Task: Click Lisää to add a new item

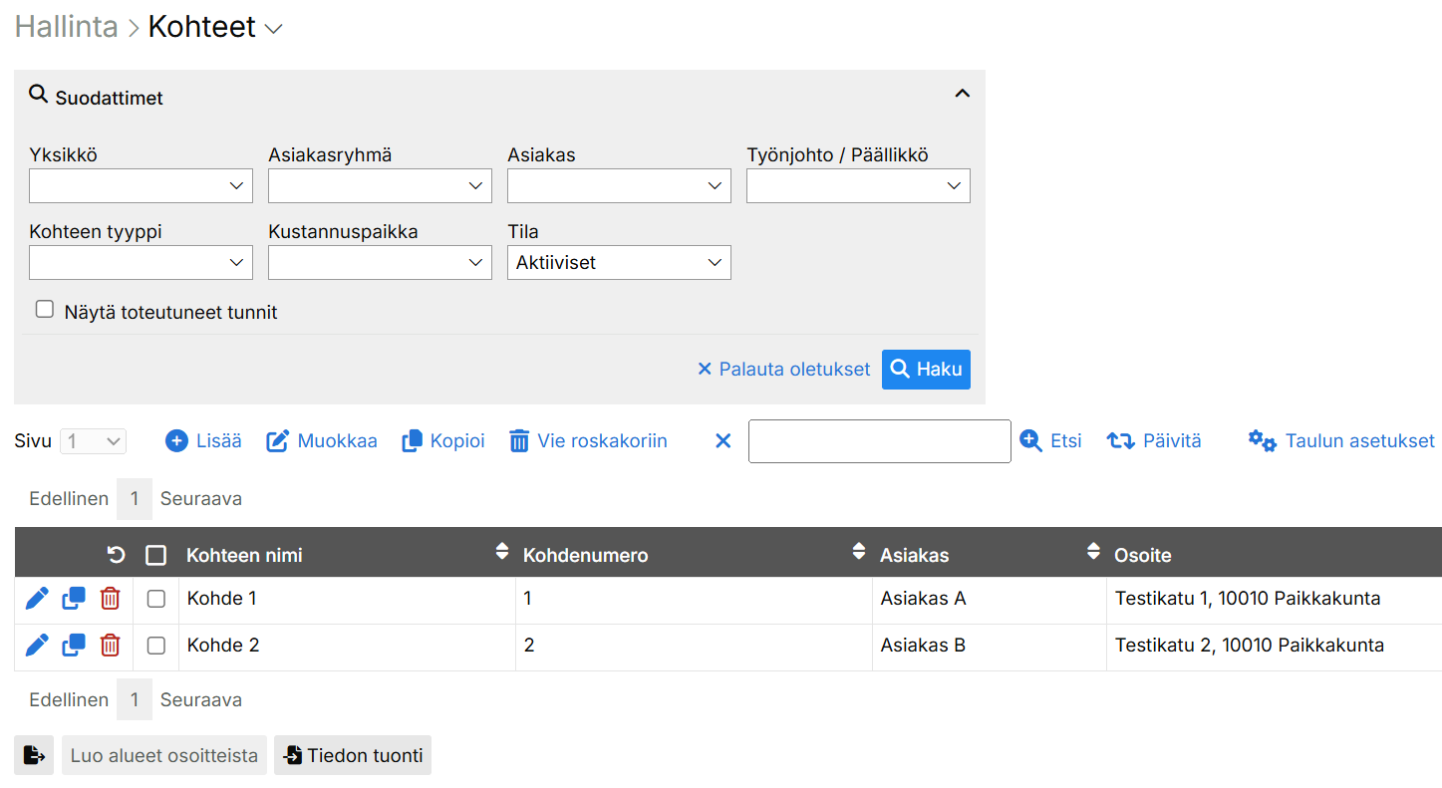Action: coord(203,441)
